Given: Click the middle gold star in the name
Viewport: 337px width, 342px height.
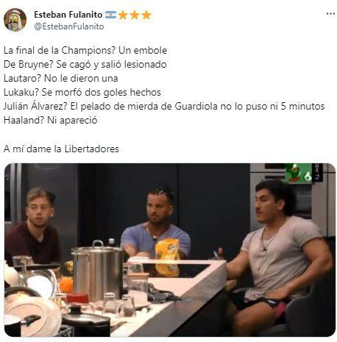Looking at the screenshot, I should click(135, 15).
